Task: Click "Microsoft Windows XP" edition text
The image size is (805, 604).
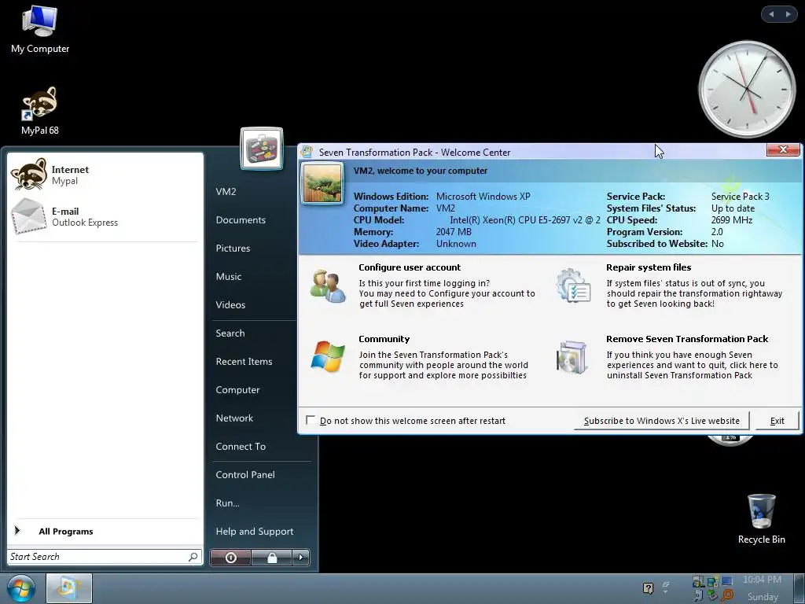Action: pyautogui.click(x=483, y=196)
